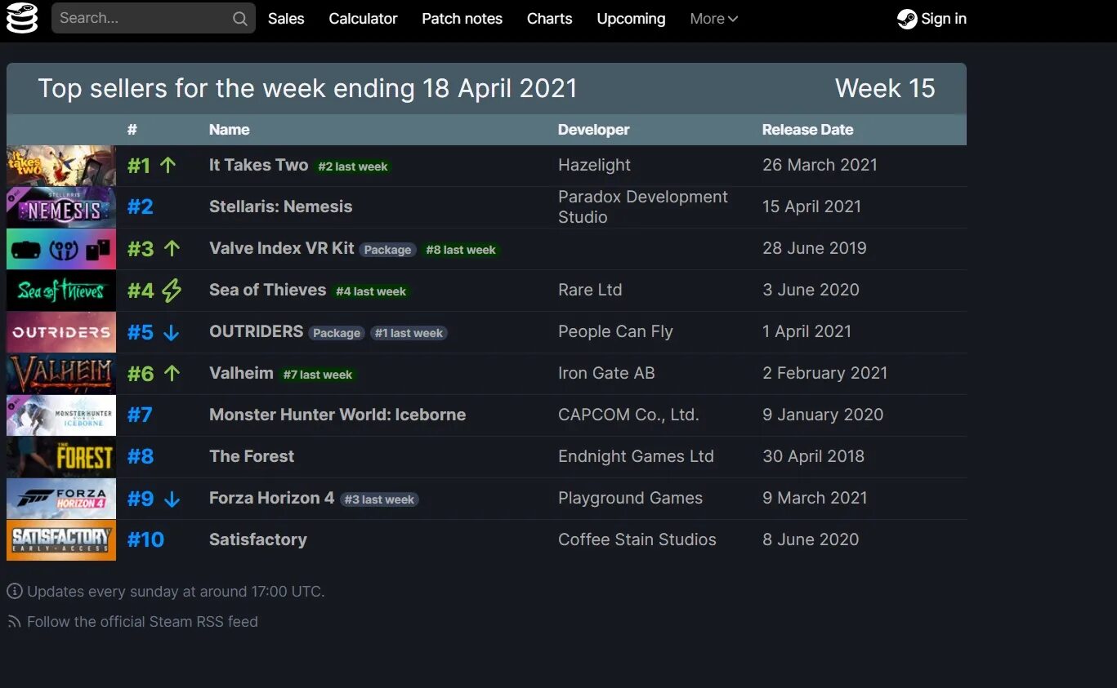Image resolution: width=1117 pixels, height=688 pixels.
Task: Click the CAPCOM Co., Ltd. developer name
Action: (x=628, y=415)
